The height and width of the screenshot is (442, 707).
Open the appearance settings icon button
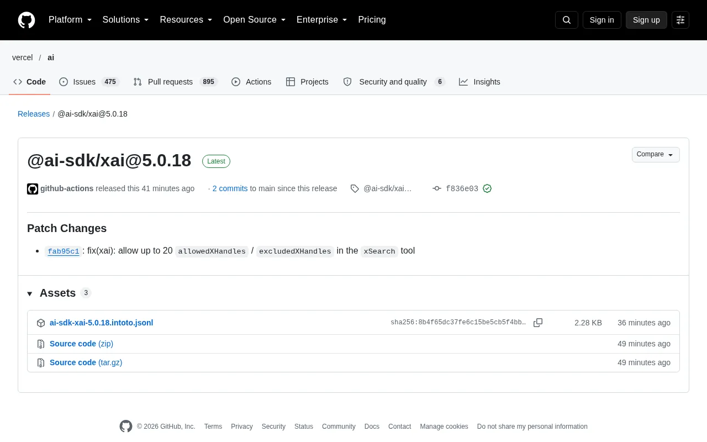click(x=680, y=20)
